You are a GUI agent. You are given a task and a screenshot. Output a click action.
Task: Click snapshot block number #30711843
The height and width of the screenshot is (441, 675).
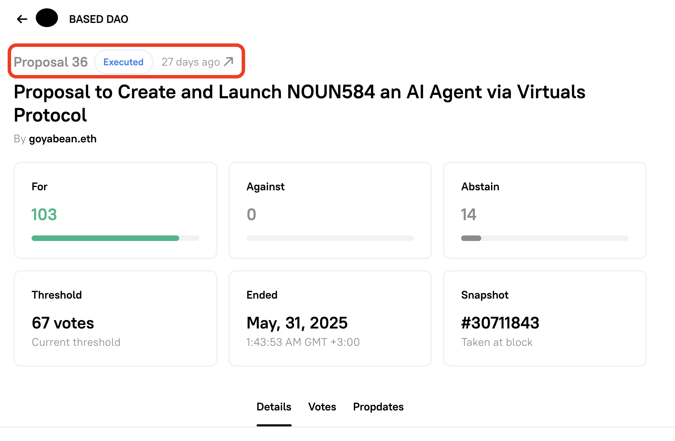click(x=500, y=323)
